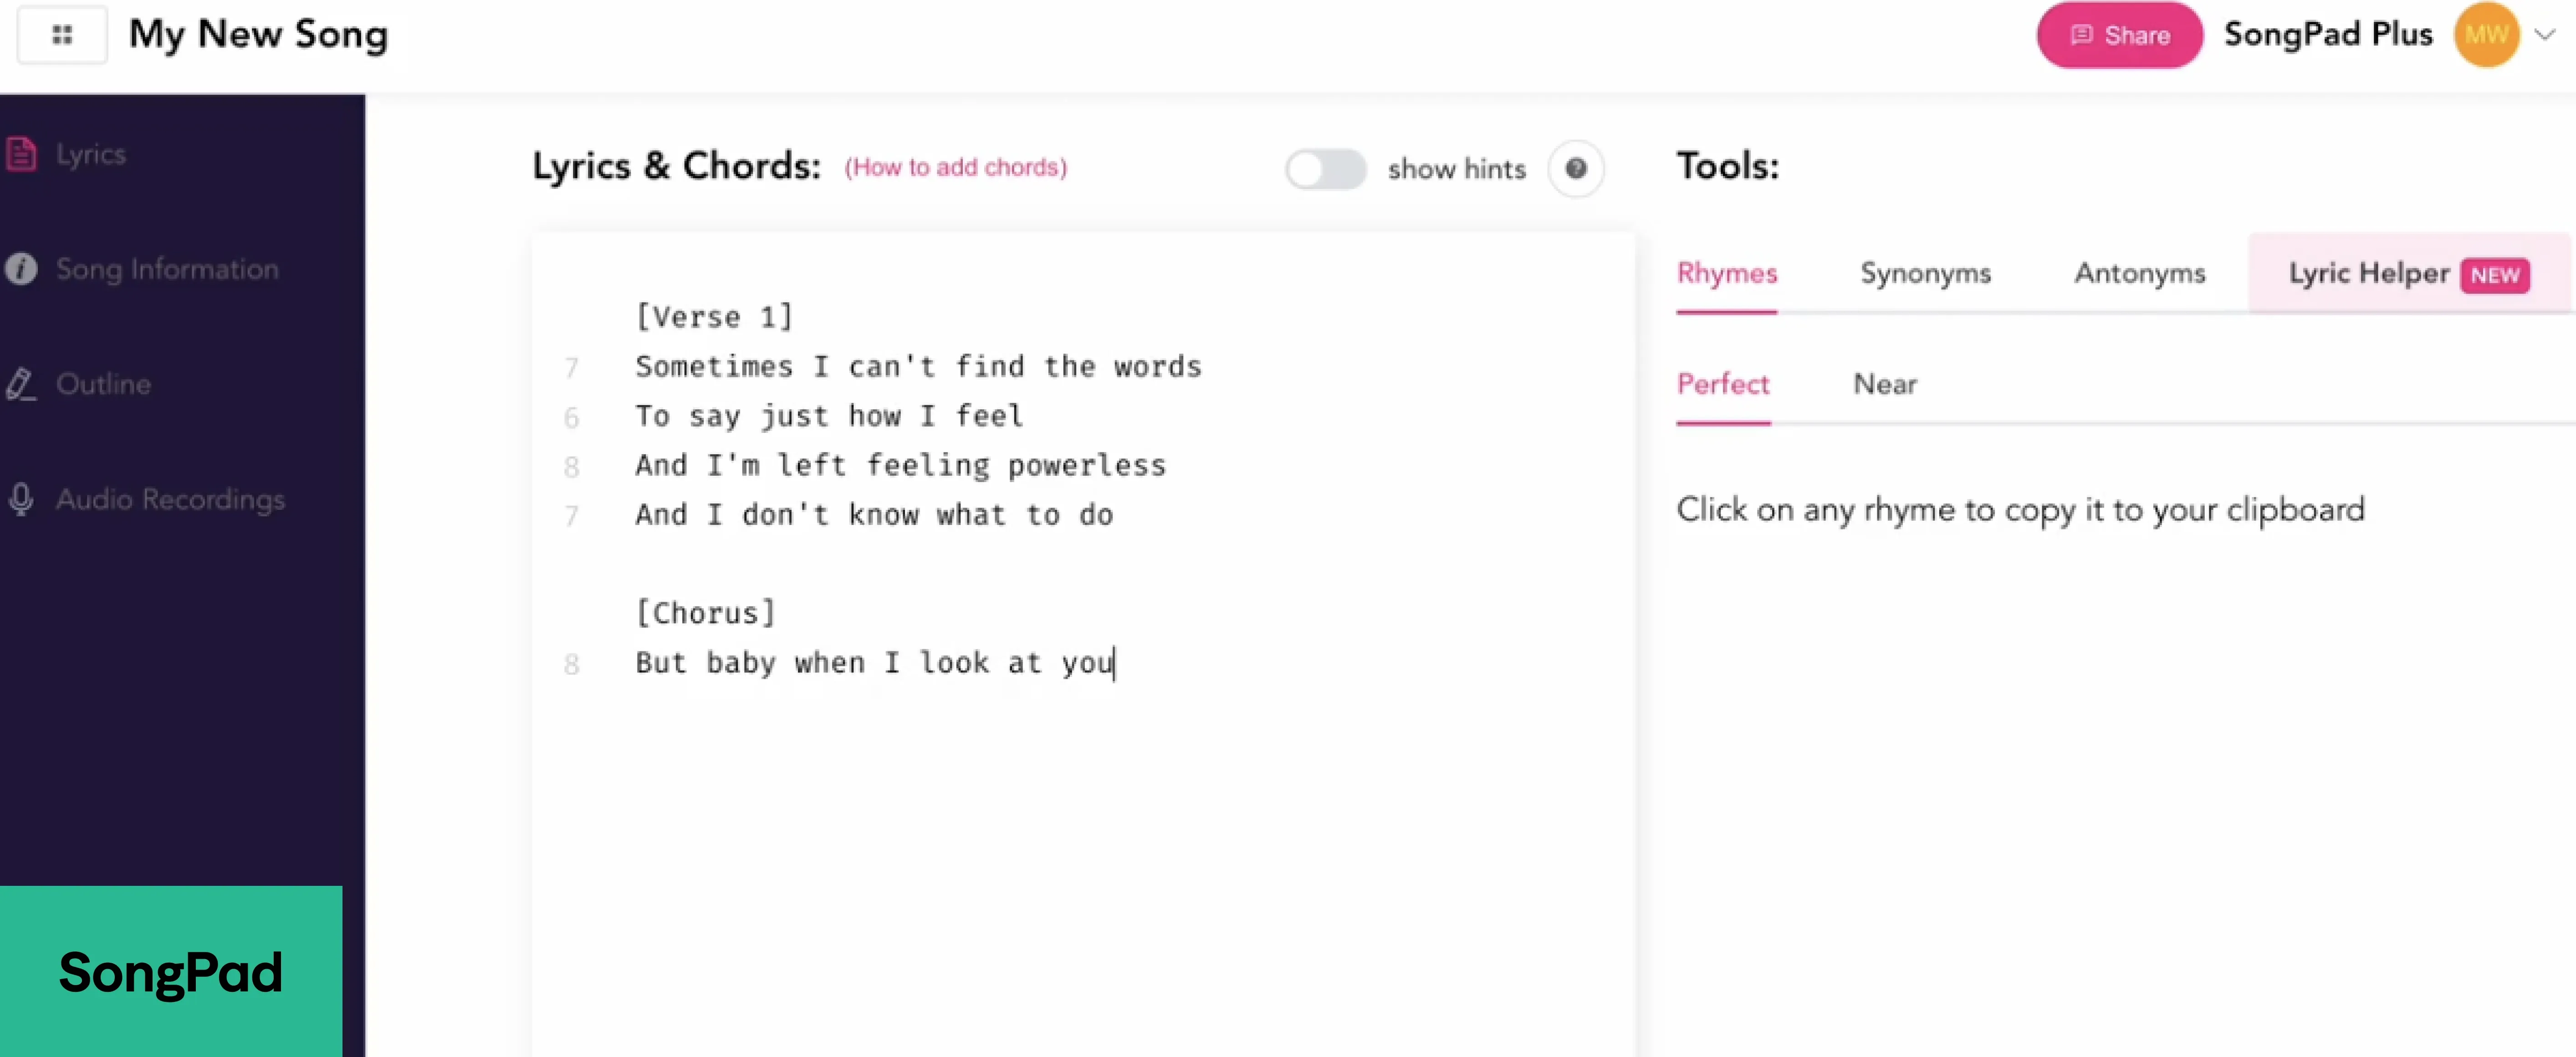
Task: Click the Song Information info icon
Action: (21, 269)
